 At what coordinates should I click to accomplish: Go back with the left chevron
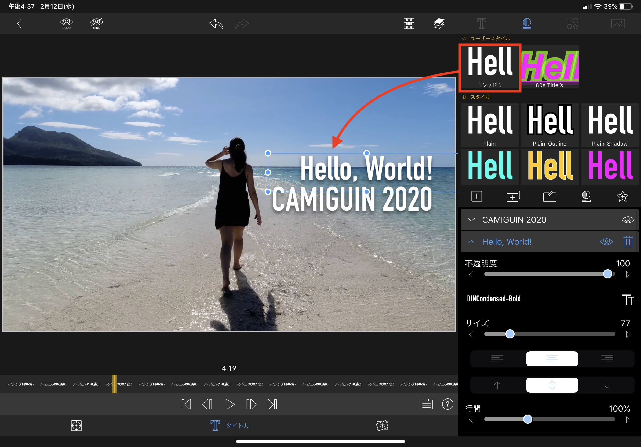click(x=19, y=24)
